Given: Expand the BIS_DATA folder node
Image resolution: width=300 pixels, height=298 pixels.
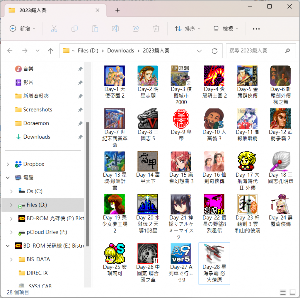Looking at the screenshot, I should tap(11, 260).
